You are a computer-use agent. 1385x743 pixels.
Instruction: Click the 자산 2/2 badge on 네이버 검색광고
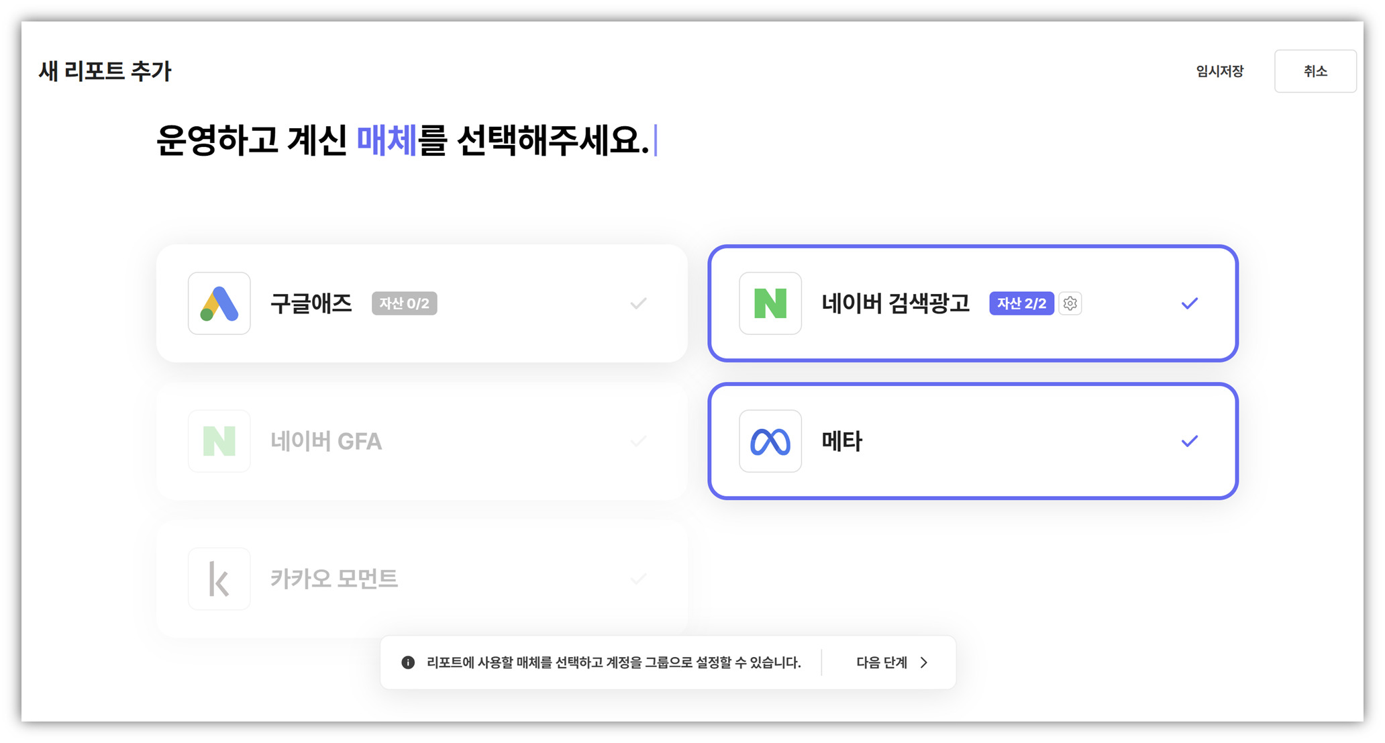click(1021, 303)
